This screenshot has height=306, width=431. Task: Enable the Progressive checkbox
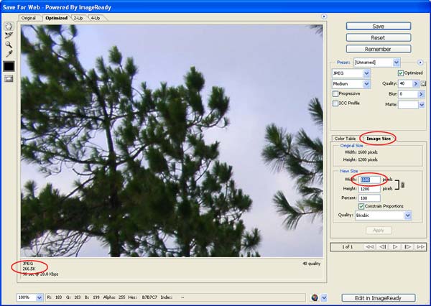click(x=335, y=93)
